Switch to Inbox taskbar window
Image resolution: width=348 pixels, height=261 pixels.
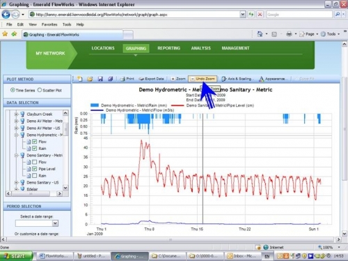243,256
